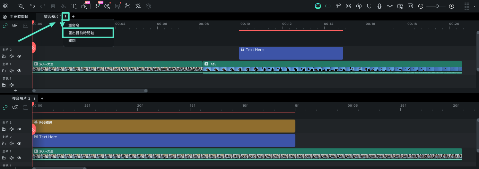Select the scissors split tool

coord(63,6)
